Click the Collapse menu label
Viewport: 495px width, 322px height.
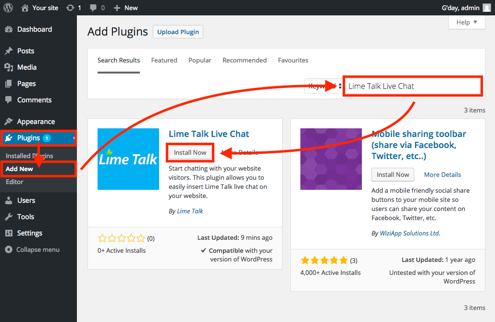click(x=38, y=250)
